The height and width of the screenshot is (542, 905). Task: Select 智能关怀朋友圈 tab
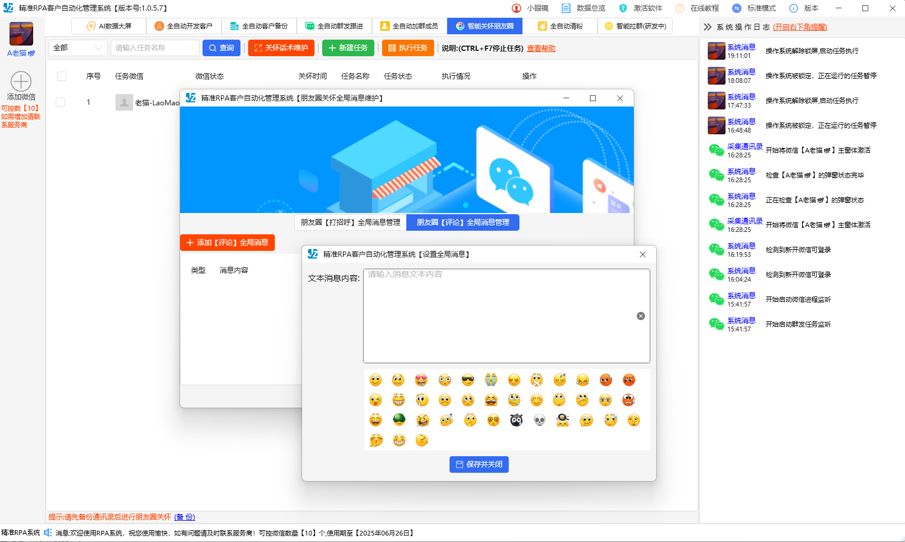coord(484,26)
